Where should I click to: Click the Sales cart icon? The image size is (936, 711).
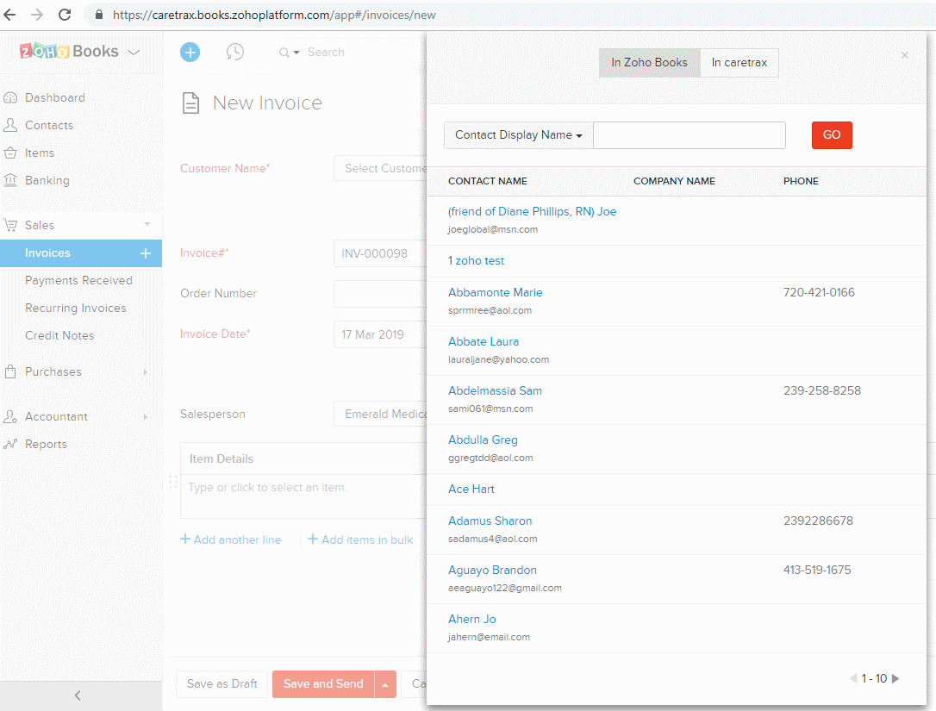10,225
